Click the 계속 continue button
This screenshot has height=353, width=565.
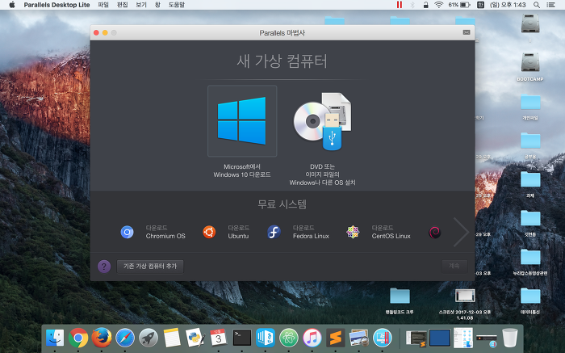(454, 266)
